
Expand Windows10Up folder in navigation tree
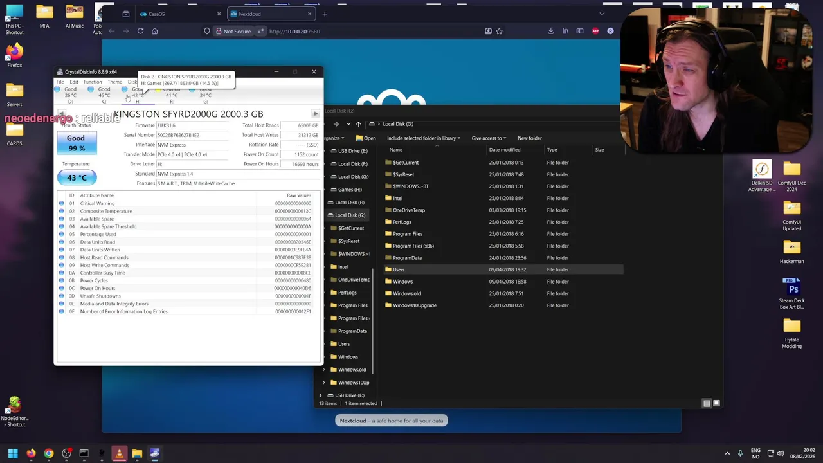click(324, 383)
